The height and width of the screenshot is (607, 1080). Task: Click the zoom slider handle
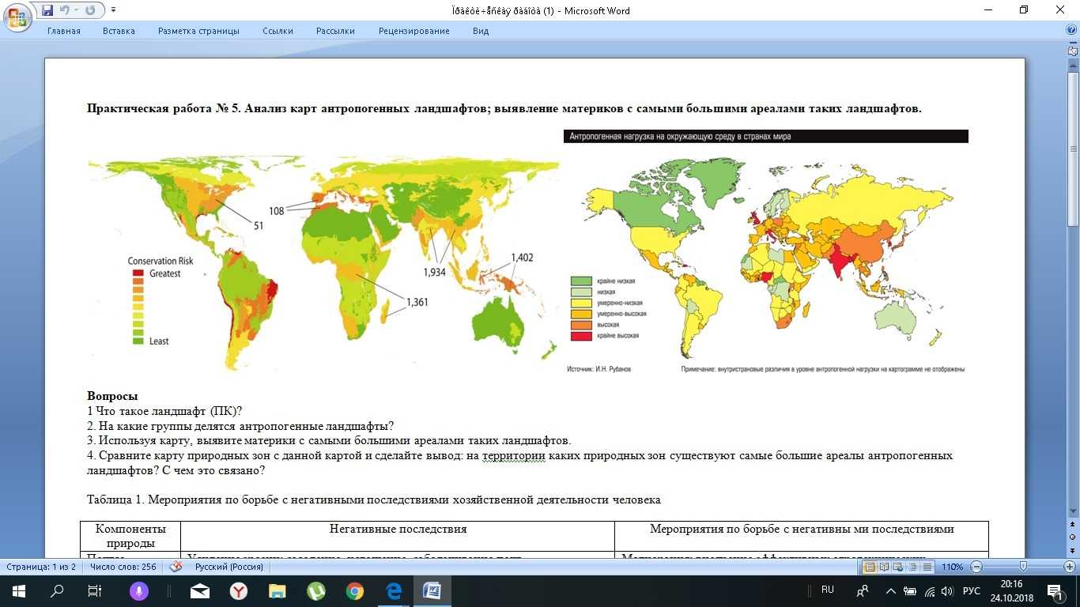click(x=1025, y=567)
